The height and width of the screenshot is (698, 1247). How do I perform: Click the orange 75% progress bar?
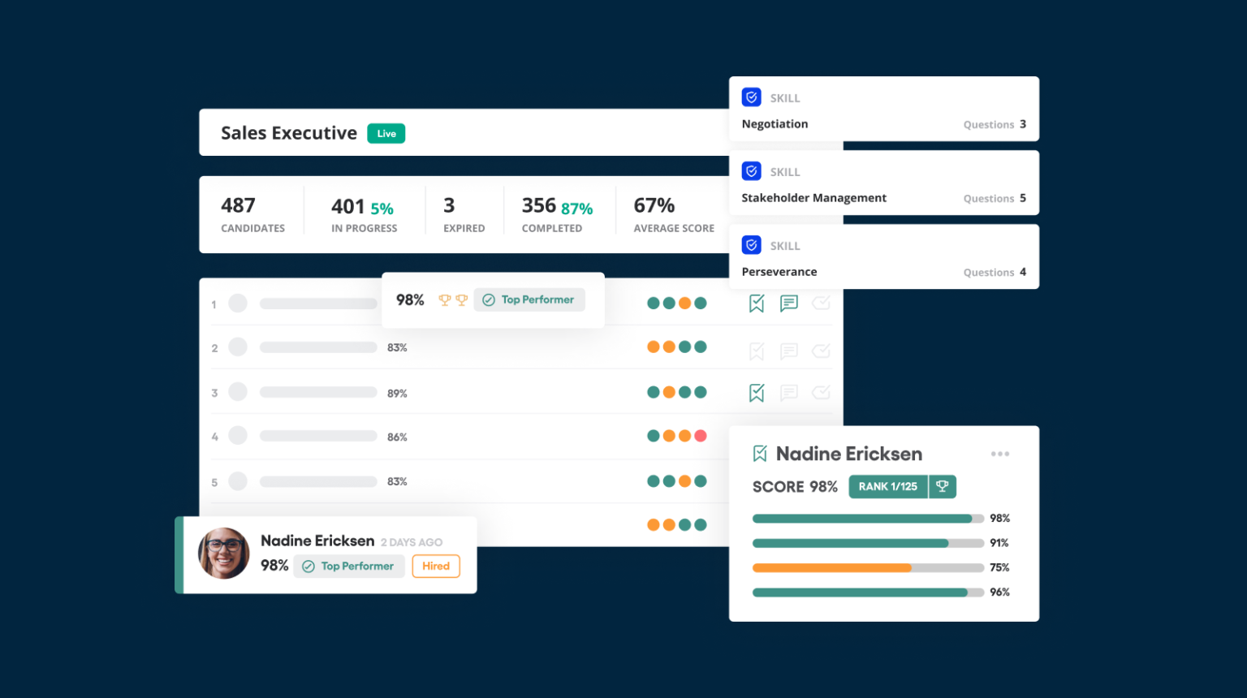tap(831, 568)
